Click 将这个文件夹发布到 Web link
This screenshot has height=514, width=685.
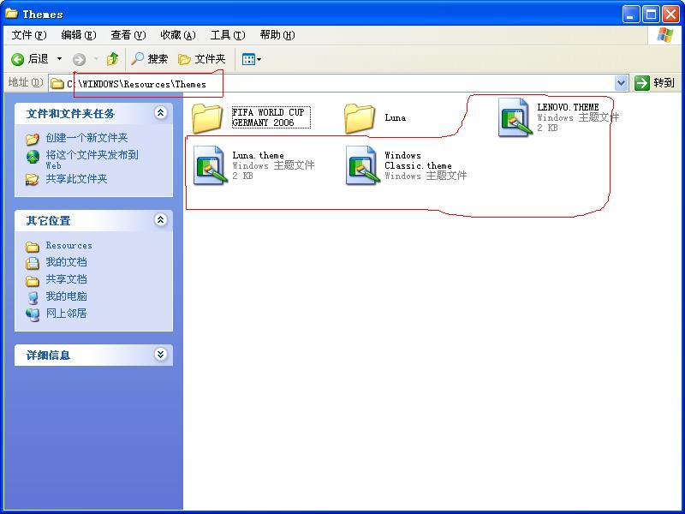pyautogui.click(x=92, y=159)
